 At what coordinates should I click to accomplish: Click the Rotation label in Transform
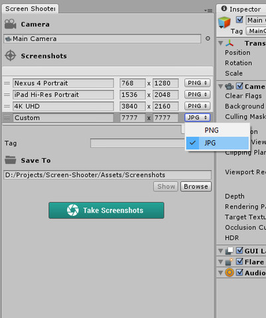(238, 63)
